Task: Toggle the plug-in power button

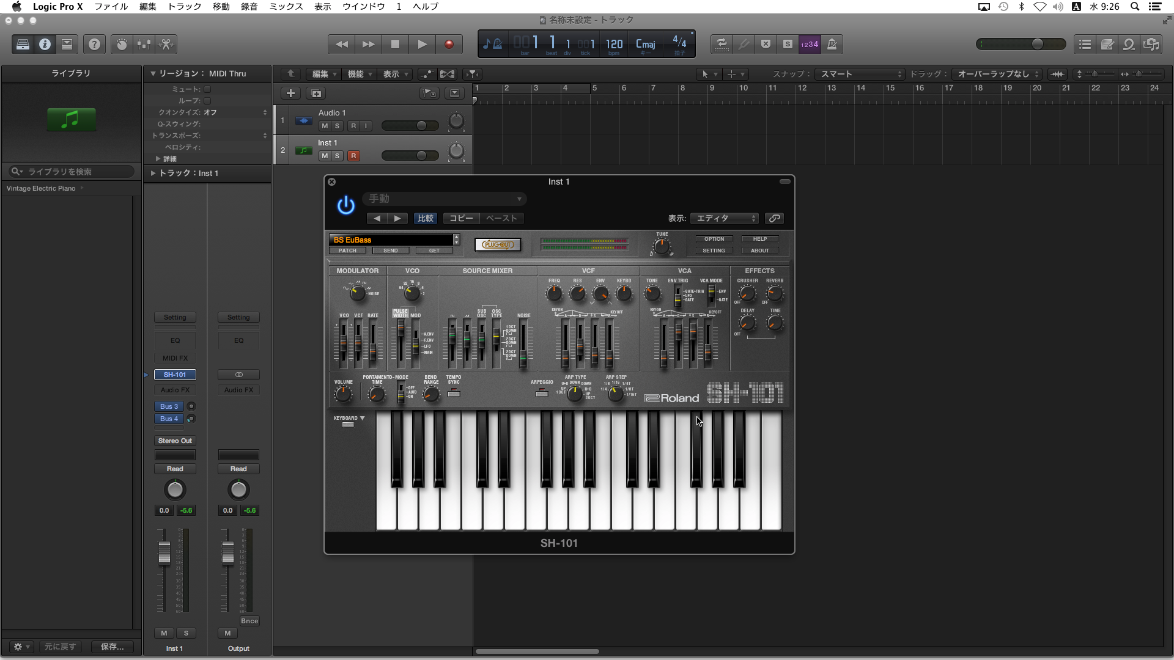Action: (x=346, y=205)
